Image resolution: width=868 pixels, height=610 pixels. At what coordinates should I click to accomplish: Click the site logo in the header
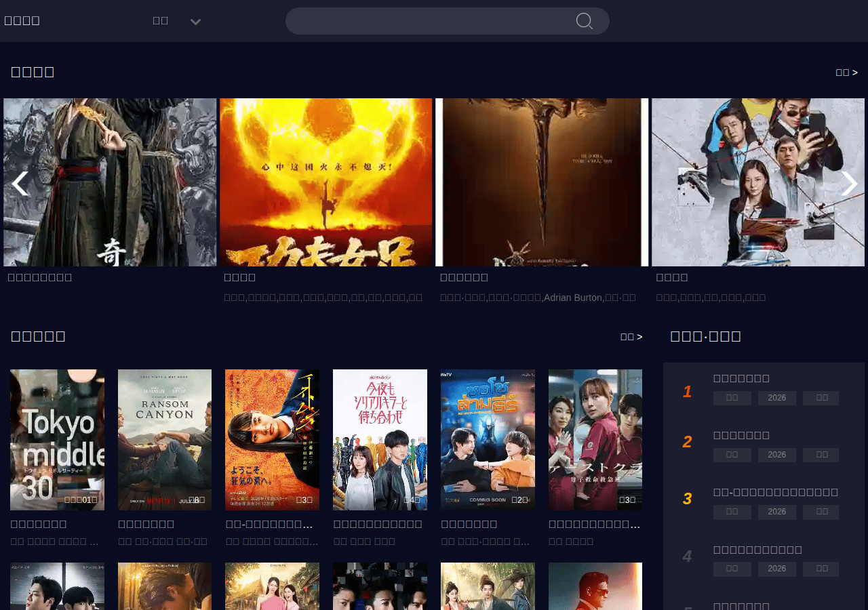(x=22, y=20)
